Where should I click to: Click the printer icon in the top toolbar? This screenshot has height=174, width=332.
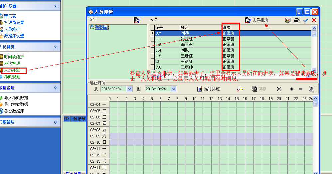click(x=297, y=20)
